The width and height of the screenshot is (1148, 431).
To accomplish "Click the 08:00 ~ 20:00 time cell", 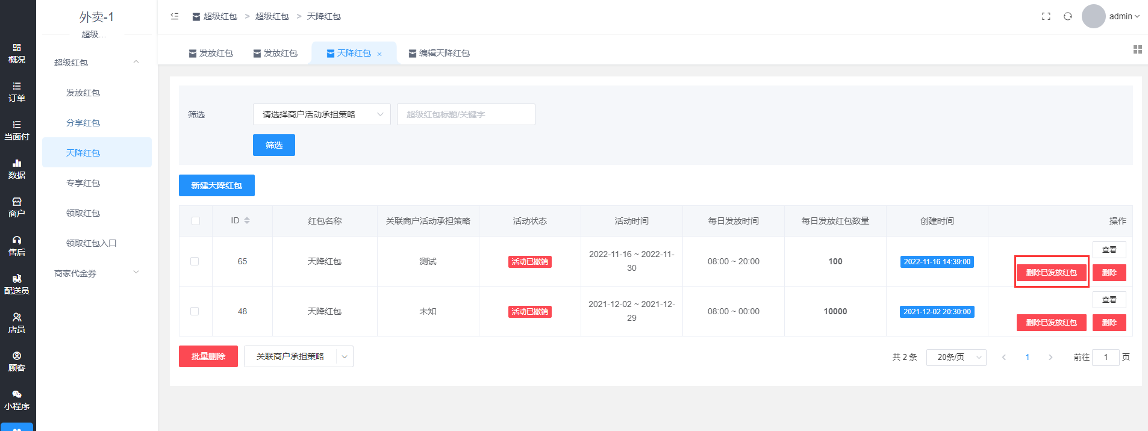I will pyautogui.click(x=734, y=261).
